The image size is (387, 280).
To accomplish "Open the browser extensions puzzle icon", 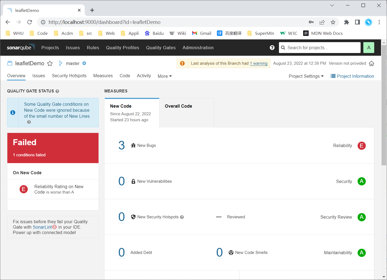I will [346, 22].
